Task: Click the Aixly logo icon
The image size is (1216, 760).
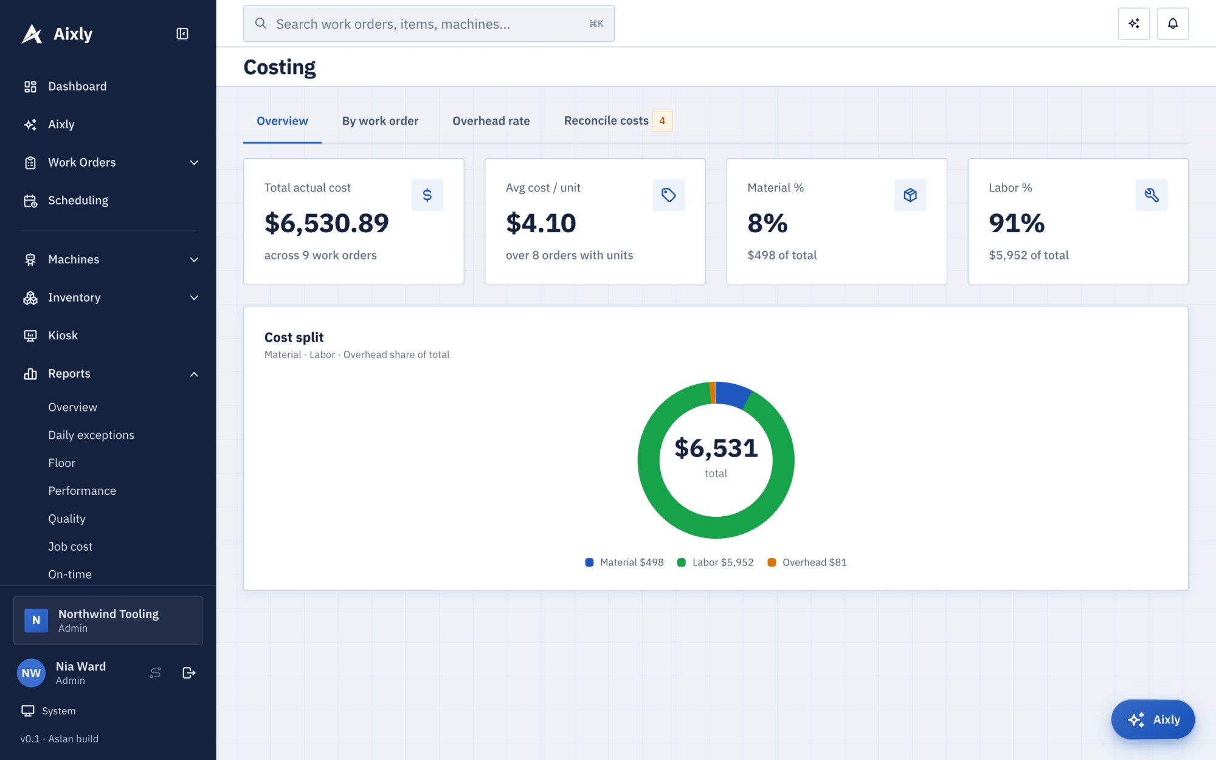Action: (32, 34)
